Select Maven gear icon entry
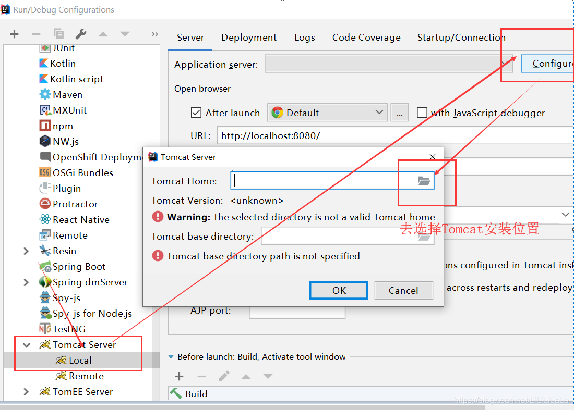This screenshot has width=574, height=410. tap(61, 95)
